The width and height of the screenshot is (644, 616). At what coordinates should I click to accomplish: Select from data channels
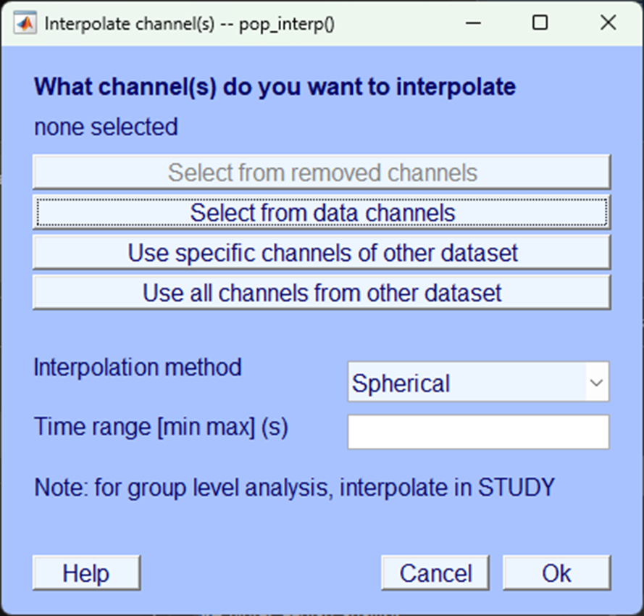(x=322, y=212)
